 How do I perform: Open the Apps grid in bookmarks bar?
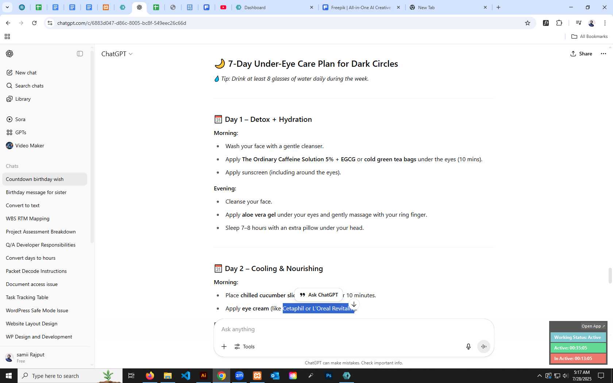pyautogui.click(x=7, y=36)
